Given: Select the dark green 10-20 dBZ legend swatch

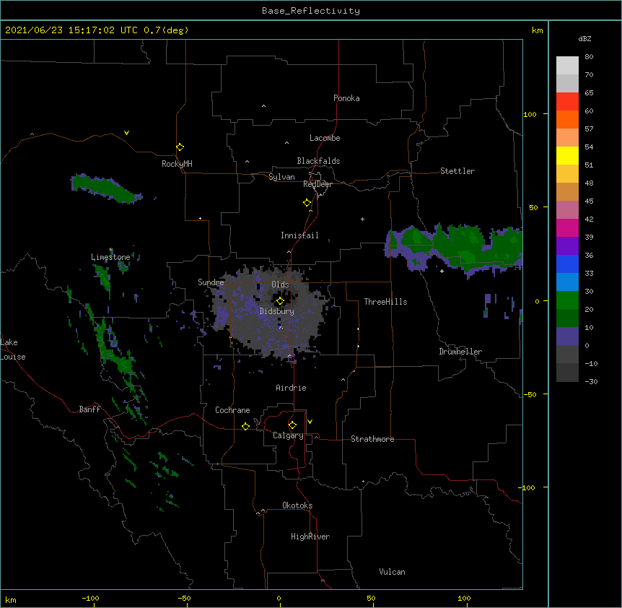Looking at the screenshot, I should point(567,318).
